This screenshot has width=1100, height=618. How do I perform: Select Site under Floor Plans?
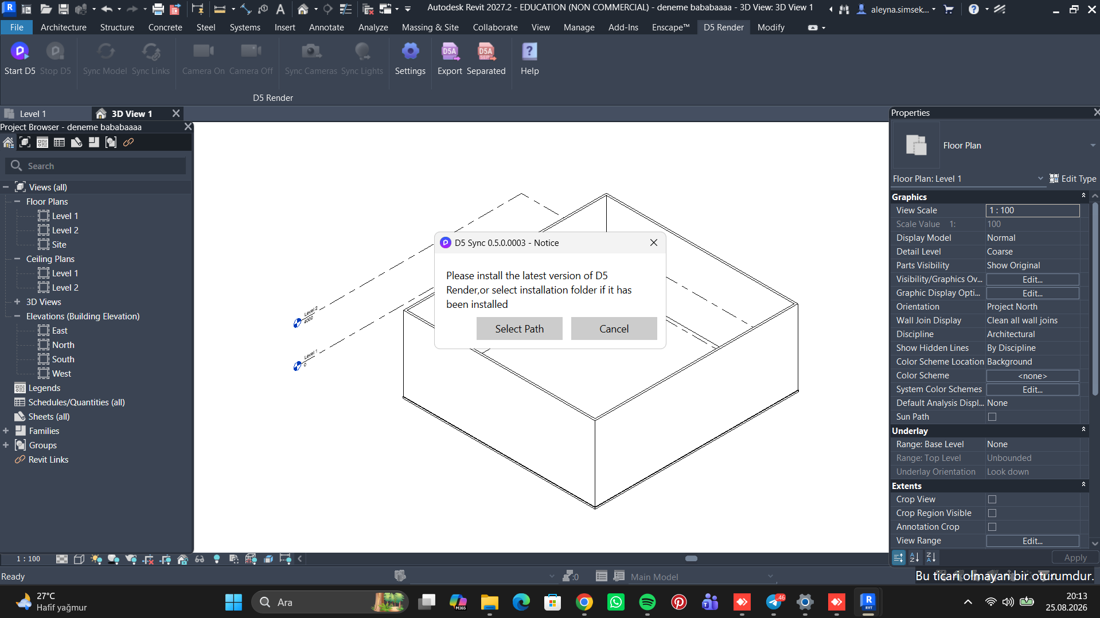pyautogui.click(x=59, y=245)
